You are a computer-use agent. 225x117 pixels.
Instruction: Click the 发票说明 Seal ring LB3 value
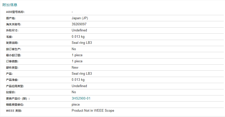click(82, 43)
